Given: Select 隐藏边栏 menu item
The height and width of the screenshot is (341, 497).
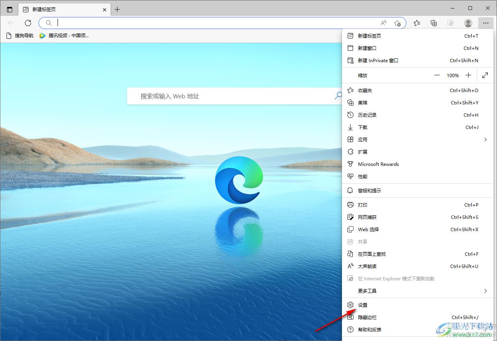Looking at the screenshot, I should point(418,317).
